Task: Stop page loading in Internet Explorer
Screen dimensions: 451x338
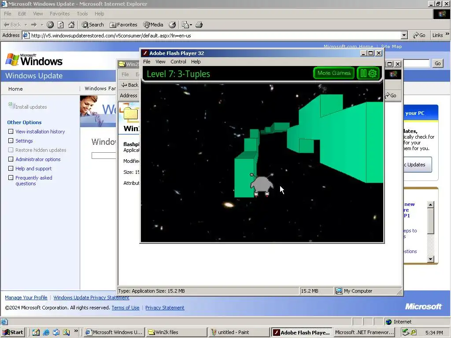Action: point(50,25)
